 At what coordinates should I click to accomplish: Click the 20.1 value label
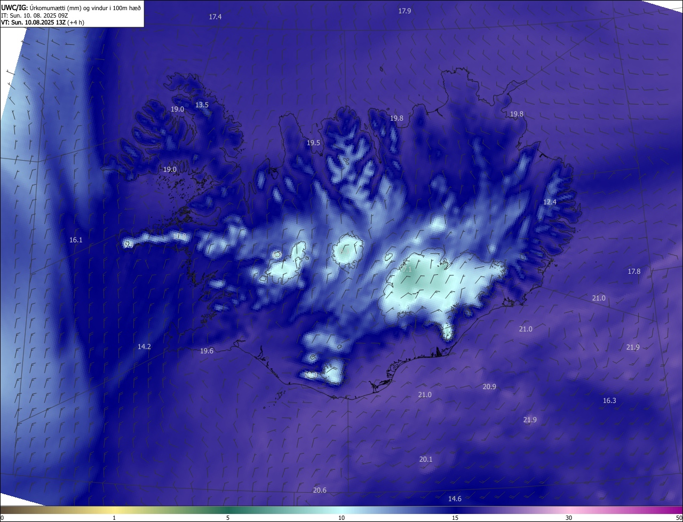(x=426, y=460)
